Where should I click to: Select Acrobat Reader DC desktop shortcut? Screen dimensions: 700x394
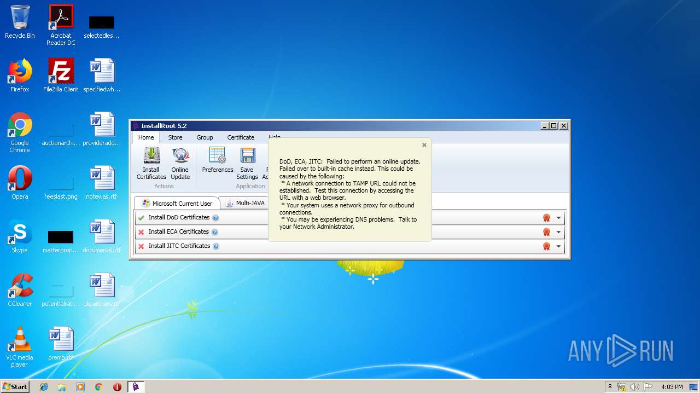click(61, 25)
